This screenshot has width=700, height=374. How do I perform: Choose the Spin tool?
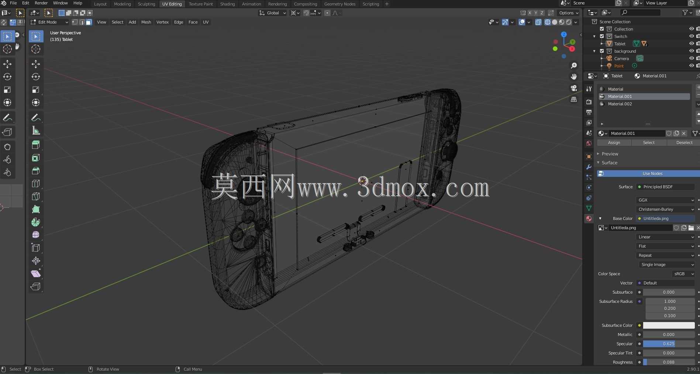click(36, 222)
